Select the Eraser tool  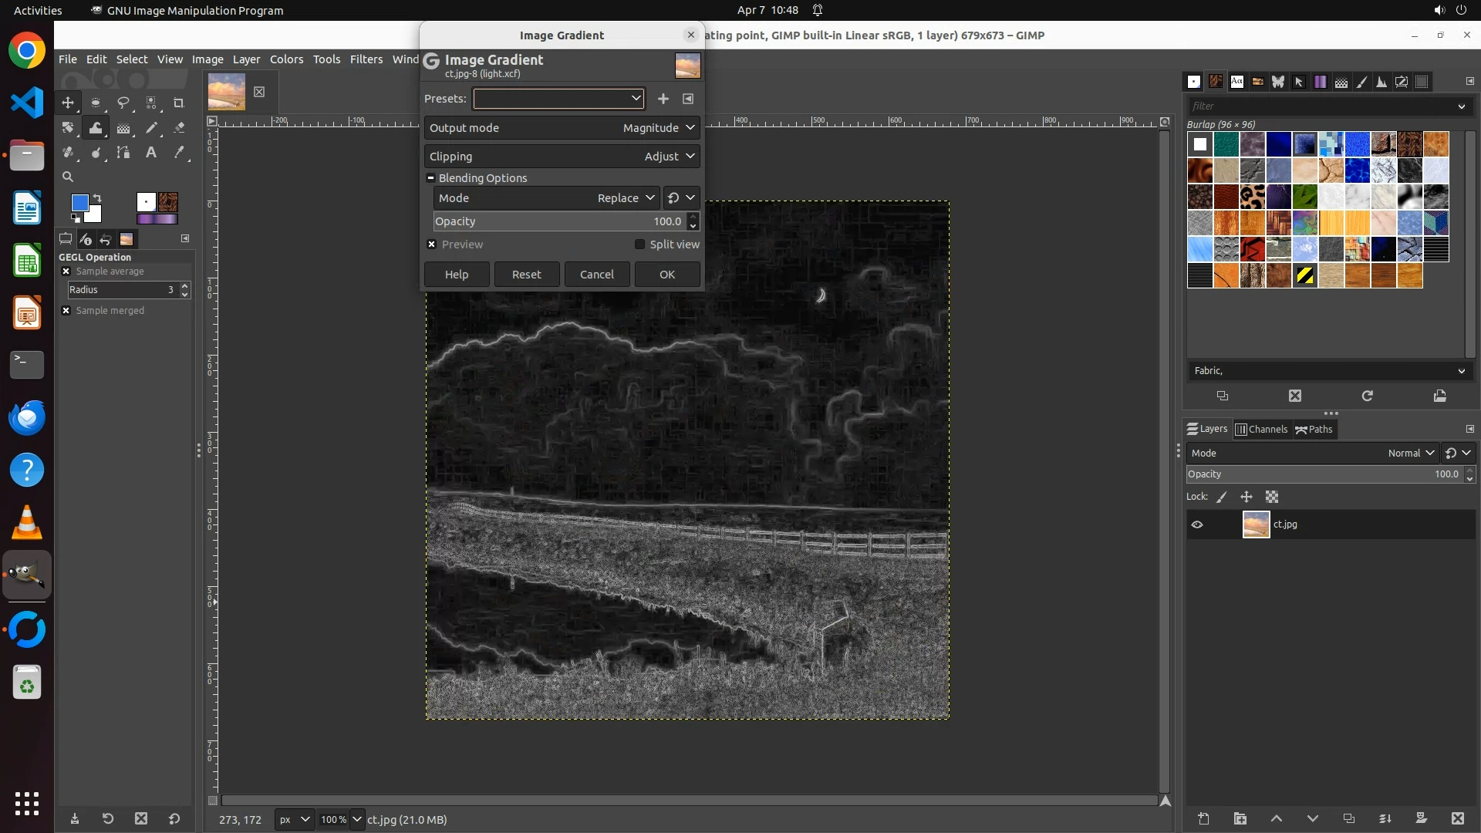tap(179, 128)
